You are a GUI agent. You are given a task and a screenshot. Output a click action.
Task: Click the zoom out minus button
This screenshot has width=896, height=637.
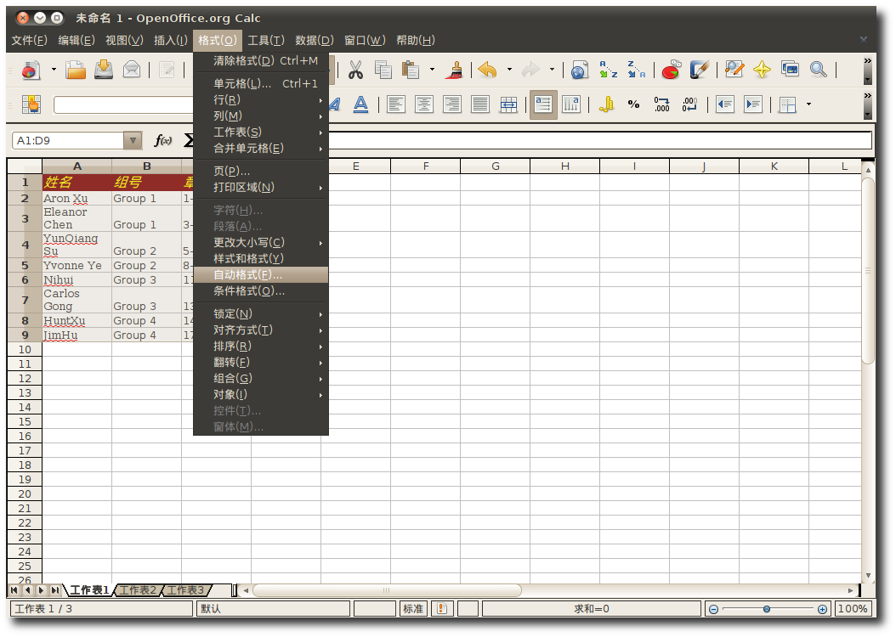[x=713, y=609]
